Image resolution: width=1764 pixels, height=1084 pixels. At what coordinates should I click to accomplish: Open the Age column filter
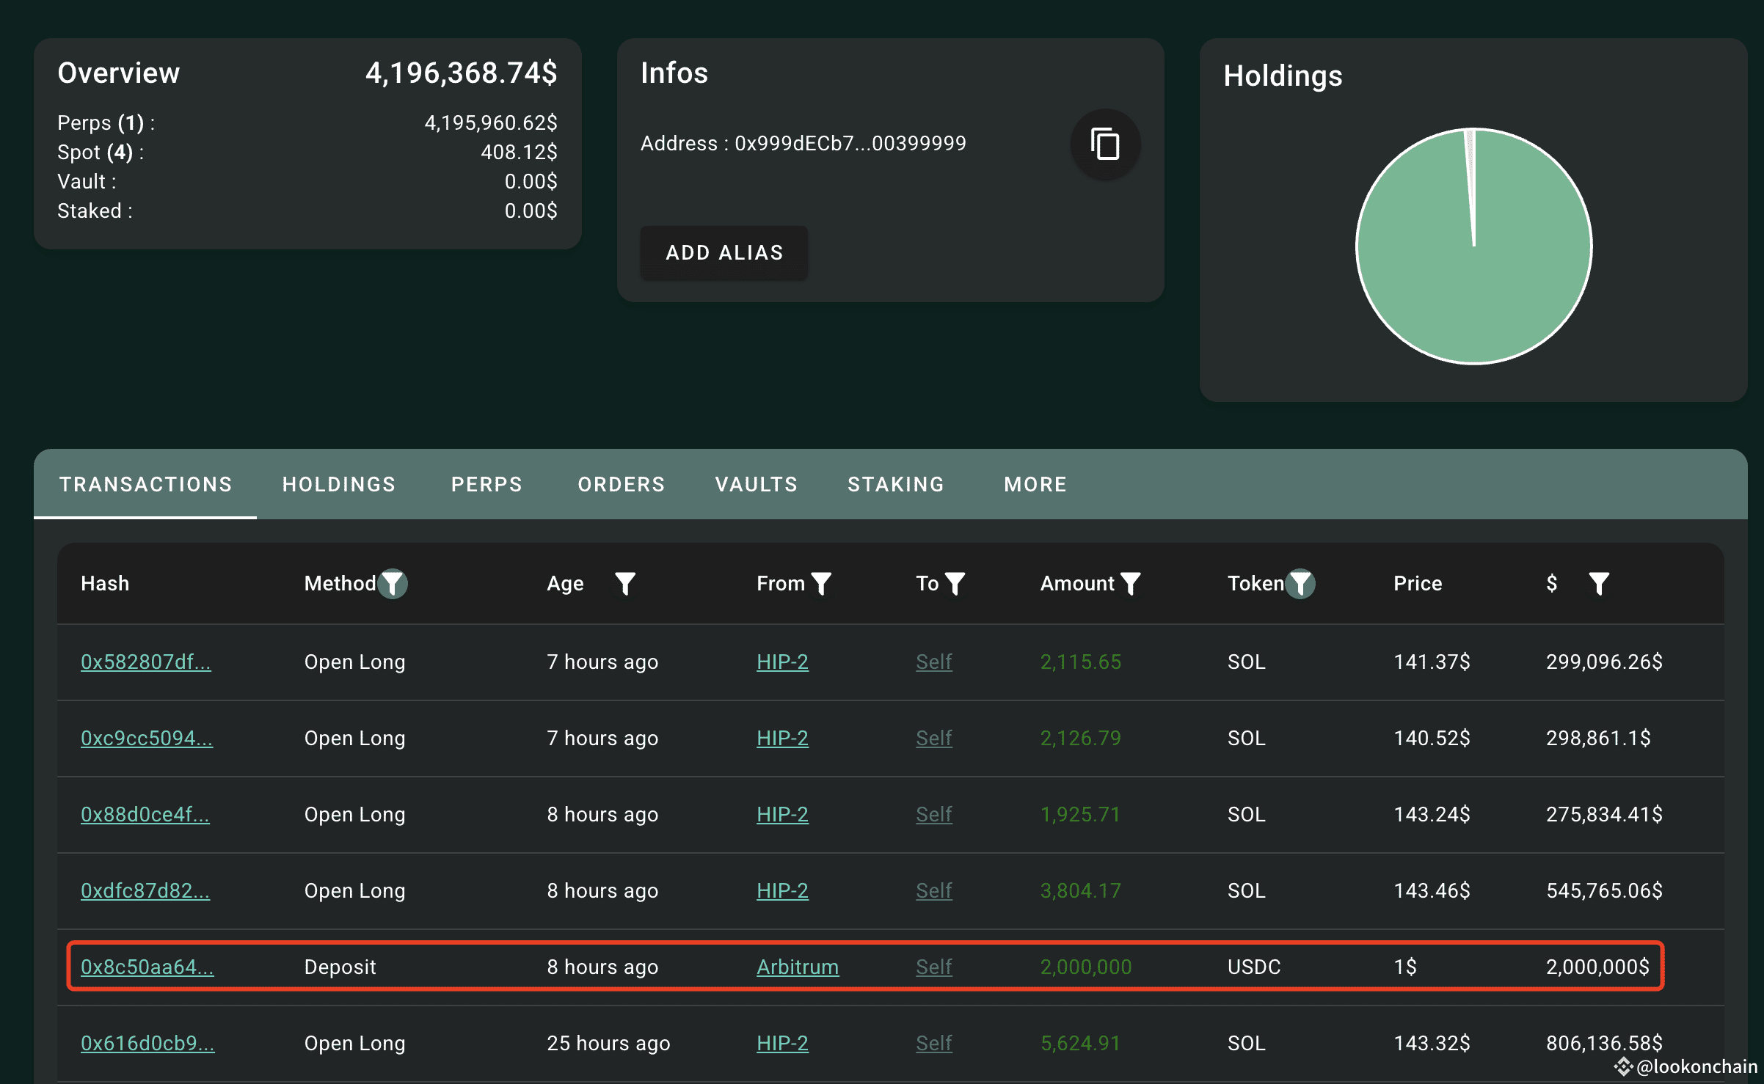coord(624,584)
